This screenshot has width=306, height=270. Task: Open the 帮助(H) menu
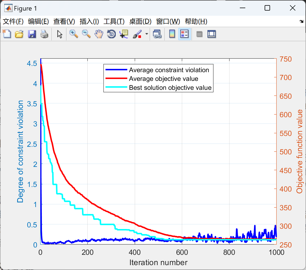coord(196,21)
